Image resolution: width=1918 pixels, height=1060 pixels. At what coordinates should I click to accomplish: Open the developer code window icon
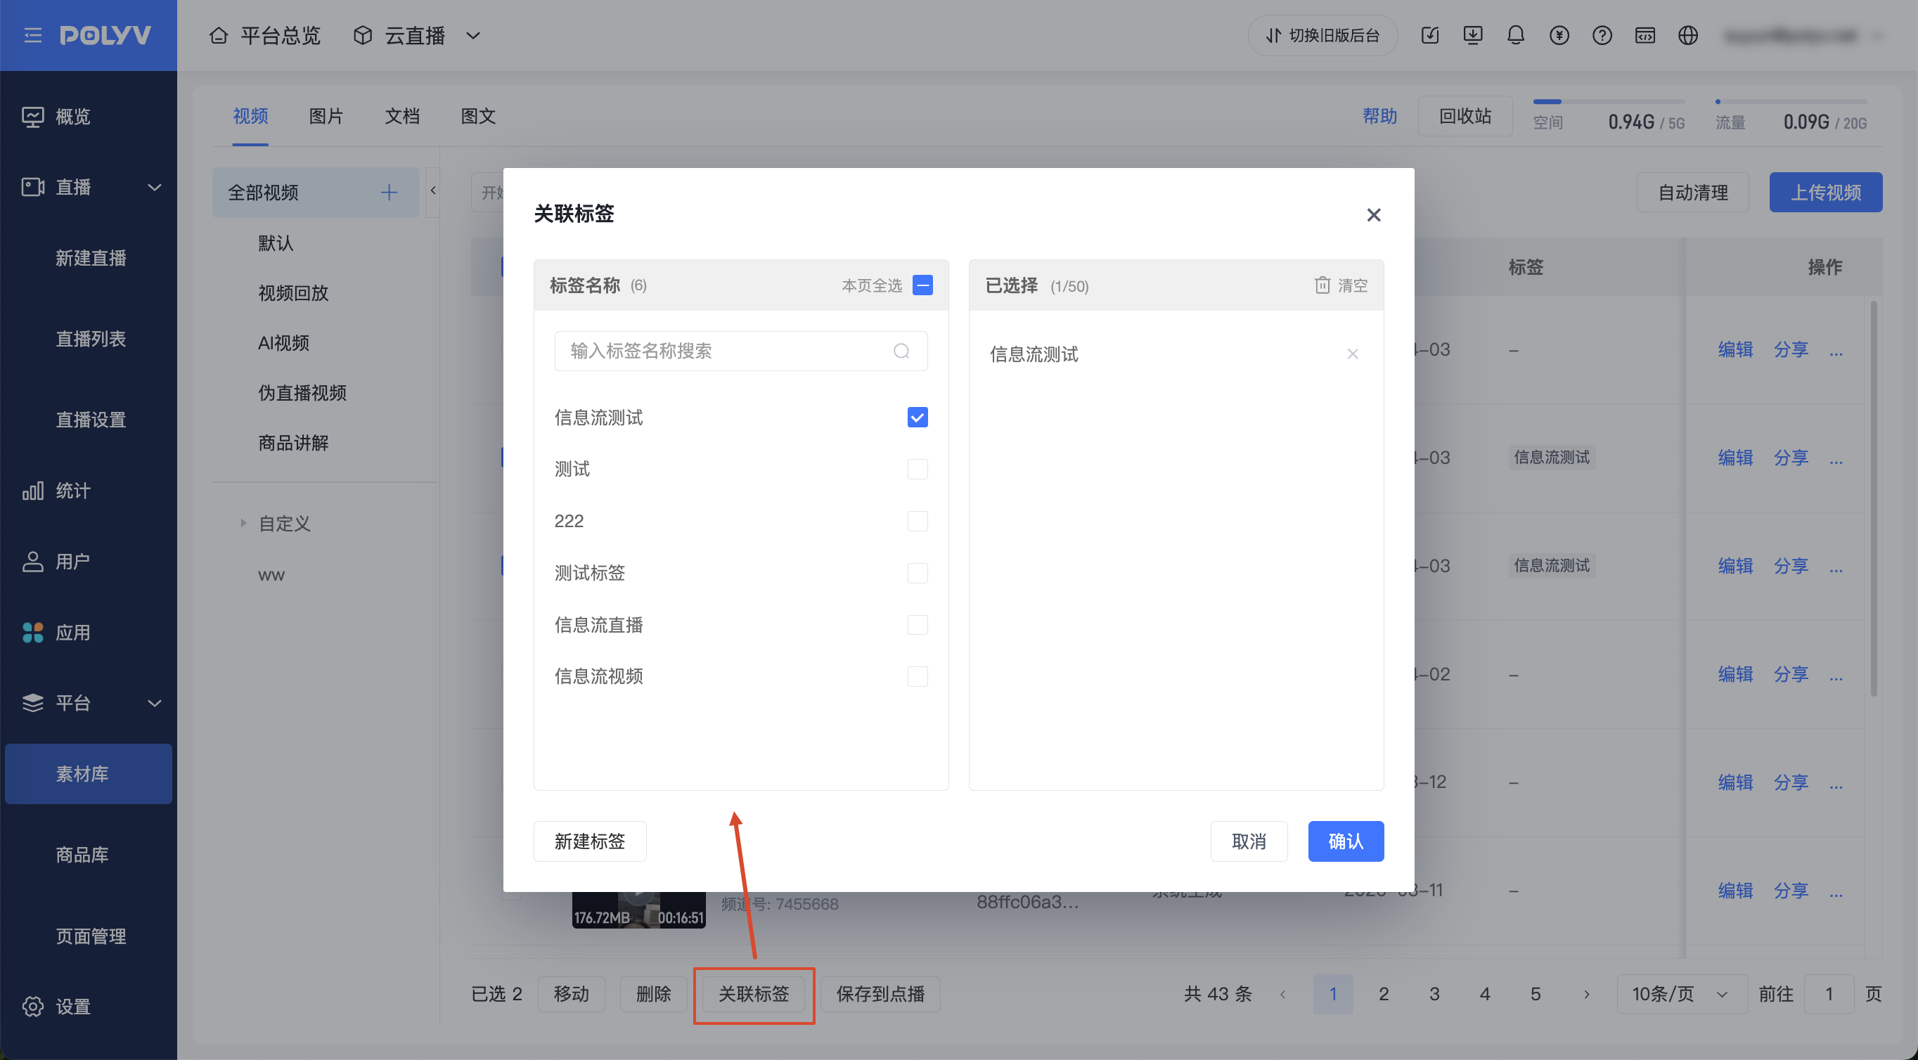tap(1645, 35)
